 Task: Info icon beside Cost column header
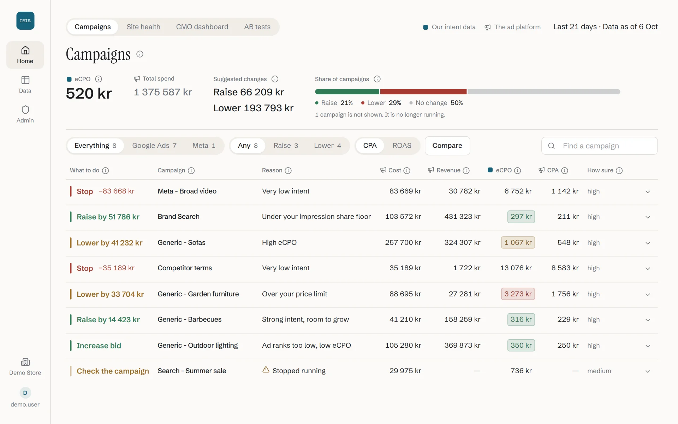[x=407, y=171]
